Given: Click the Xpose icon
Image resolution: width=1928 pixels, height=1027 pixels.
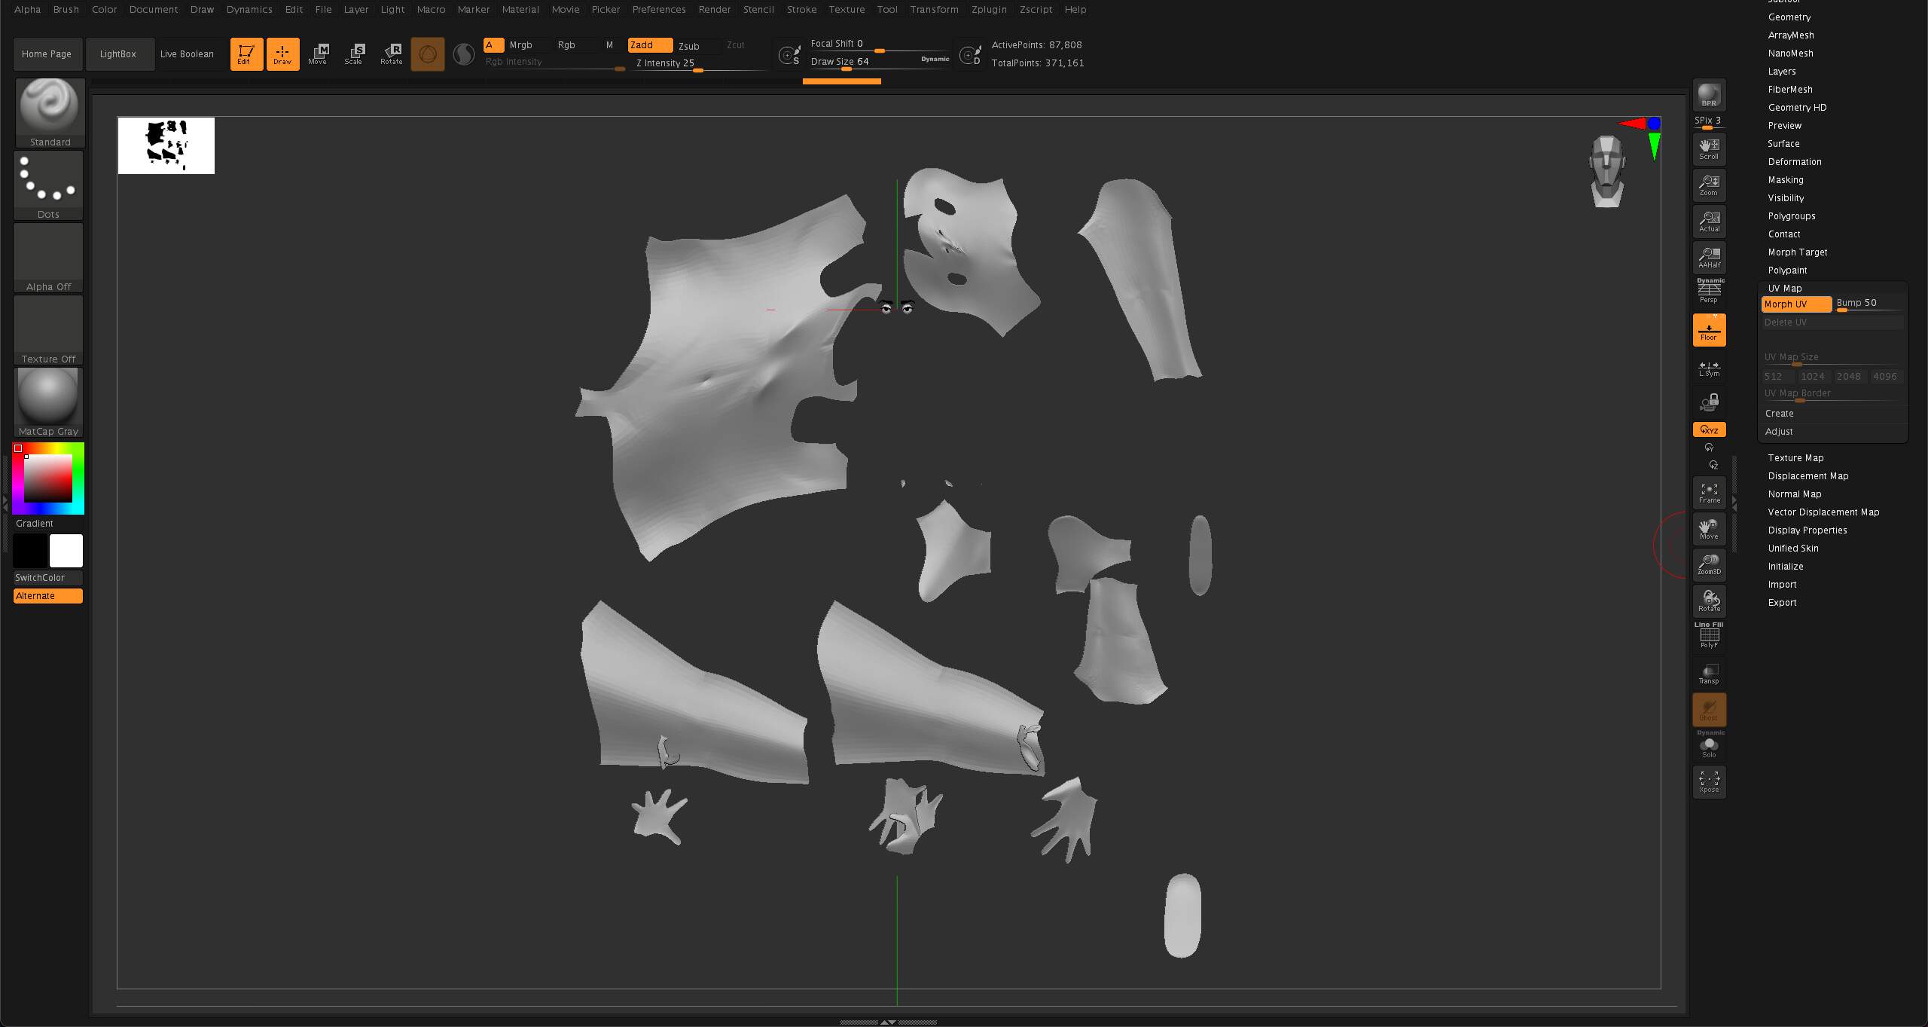Looking at the screenshot, I should [1709, 782].
